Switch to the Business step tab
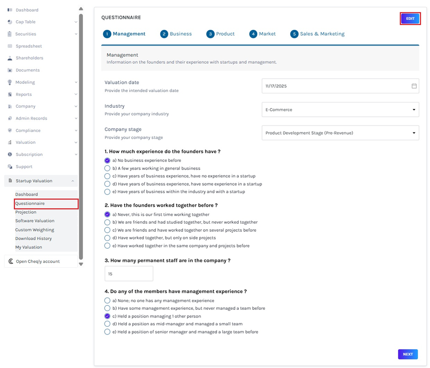This screenshot has height=368, width=430. coord(176,34)
